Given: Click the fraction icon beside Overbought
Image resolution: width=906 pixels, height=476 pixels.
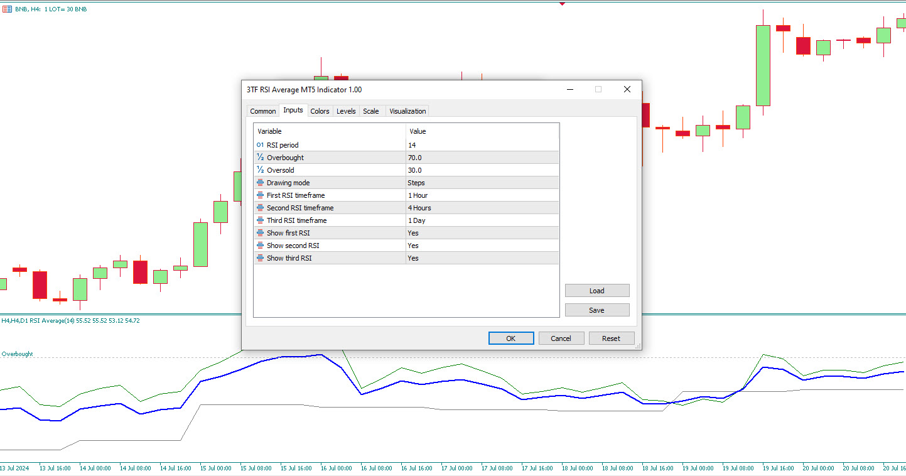Looking at the screenshot, I should coord(259,158).
